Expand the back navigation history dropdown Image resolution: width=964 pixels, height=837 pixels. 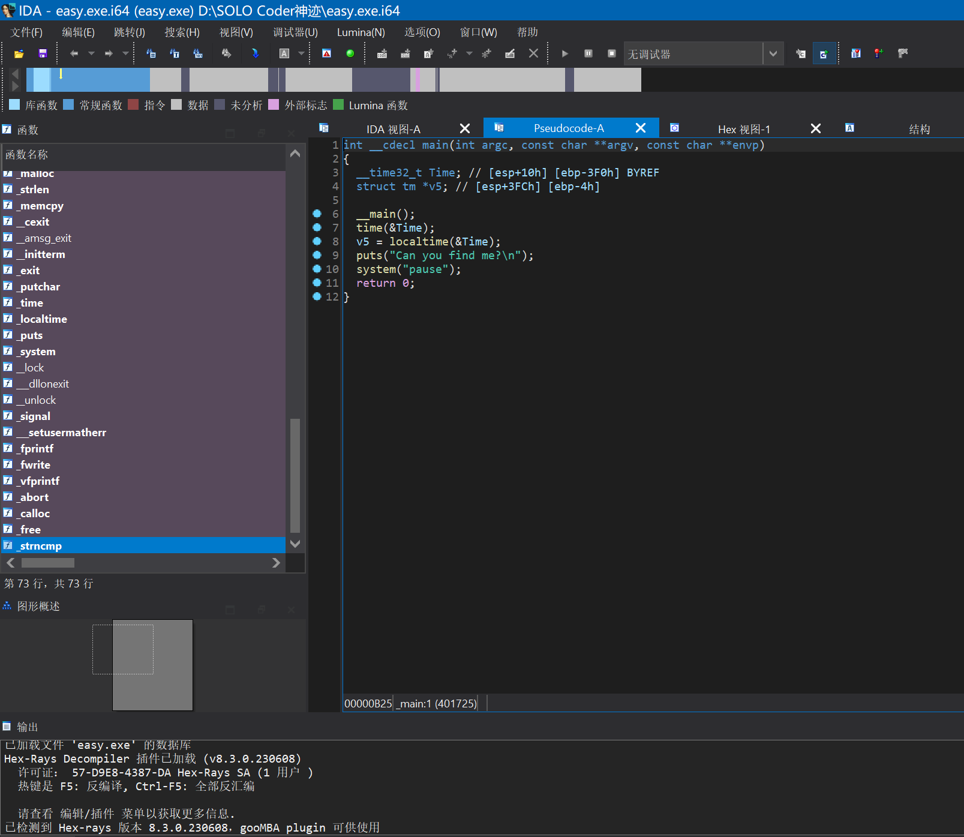coord(91,54)
